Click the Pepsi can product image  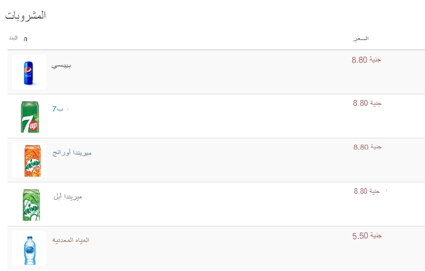tap(29, 72)
